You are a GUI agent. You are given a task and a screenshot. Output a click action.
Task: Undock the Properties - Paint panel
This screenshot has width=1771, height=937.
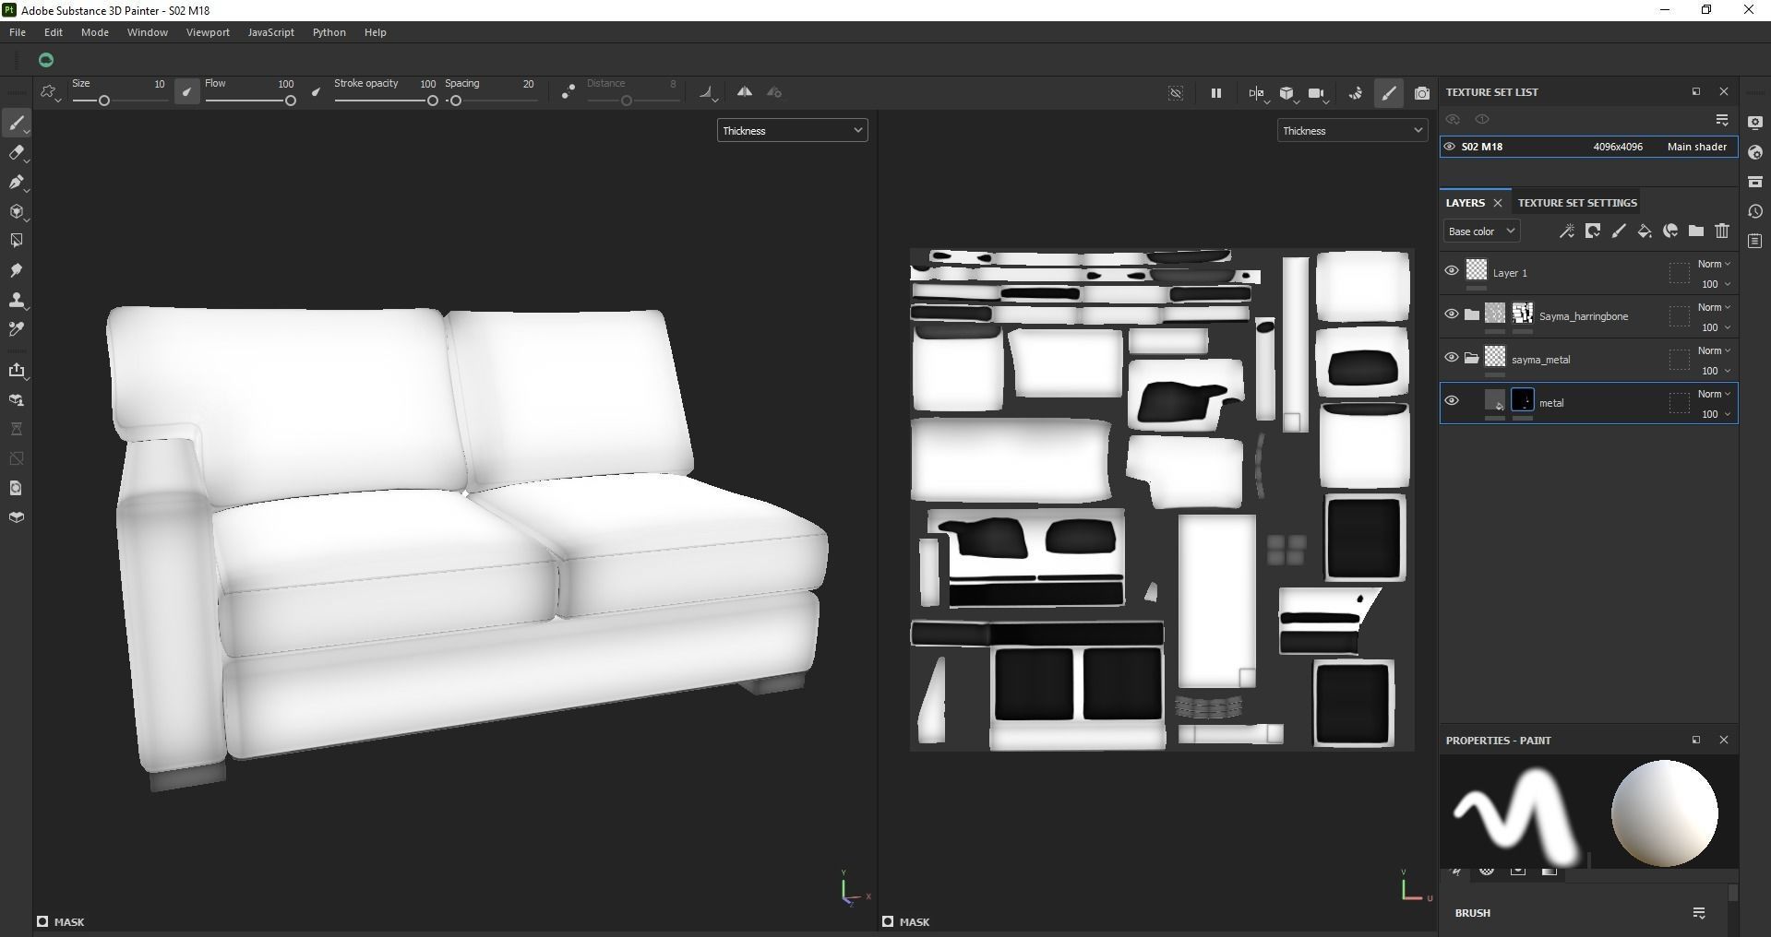(1695, 740)
